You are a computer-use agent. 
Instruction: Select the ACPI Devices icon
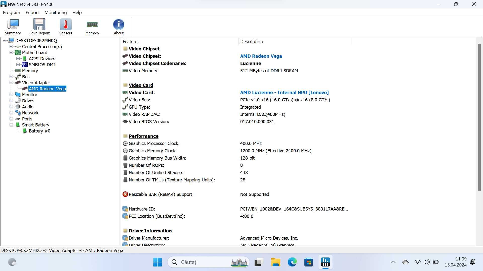click(25, 58)
